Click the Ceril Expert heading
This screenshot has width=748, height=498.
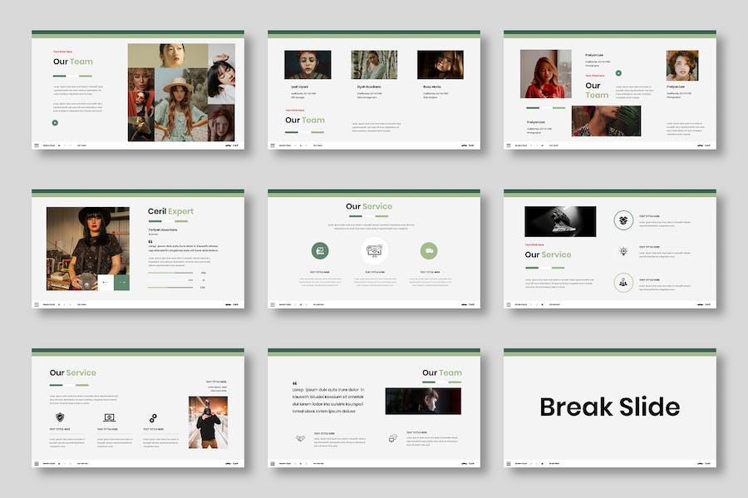click(x=170, y=211)
